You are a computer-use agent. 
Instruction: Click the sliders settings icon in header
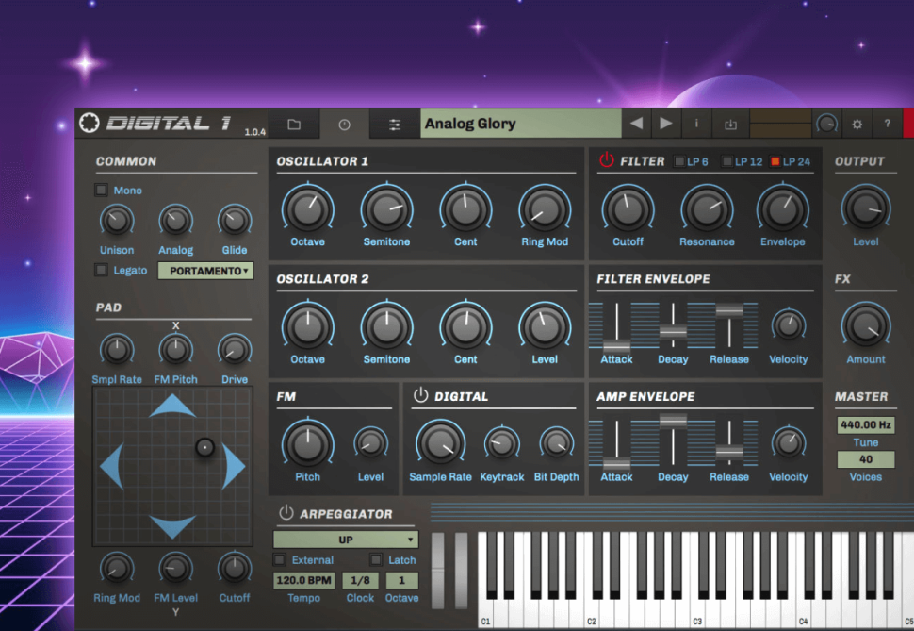[395, 124]
